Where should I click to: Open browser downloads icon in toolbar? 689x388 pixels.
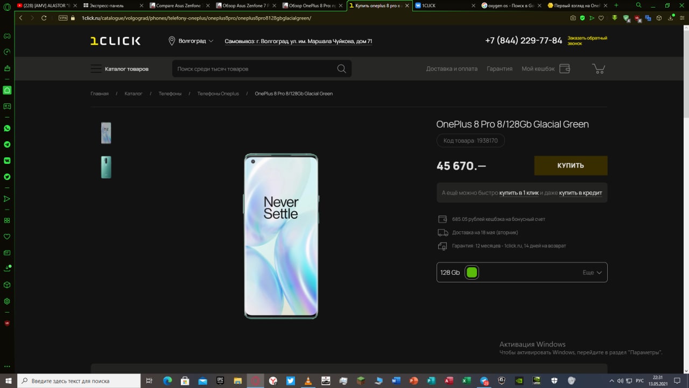click(671, 18)
